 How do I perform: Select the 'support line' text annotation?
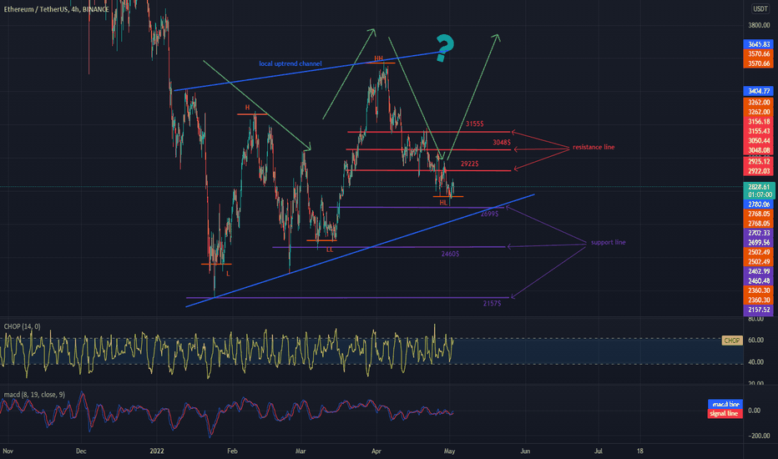click(609, 242)
